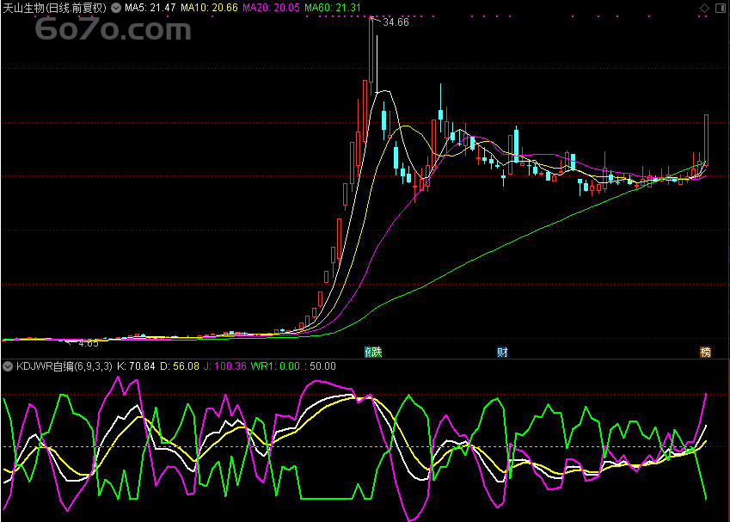Image resolution: width=730 pixels, height=522 pixels.
Task: Select the MA20: 20.05 label
Action: tap(272, 8)
